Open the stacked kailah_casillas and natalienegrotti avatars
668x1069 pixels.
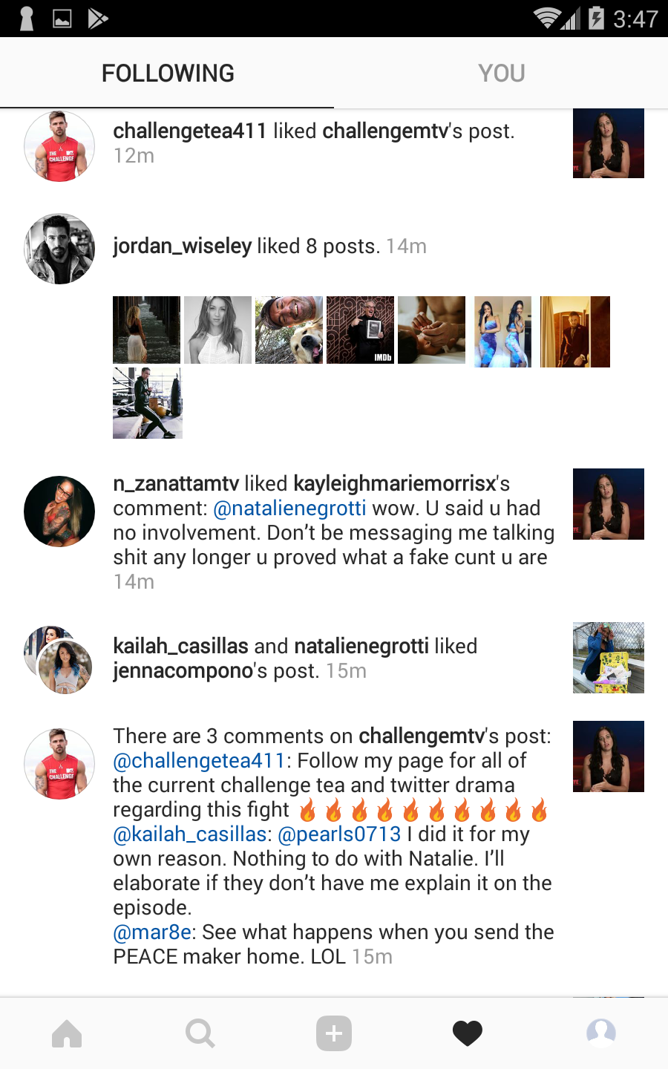[x=59, y=659]
